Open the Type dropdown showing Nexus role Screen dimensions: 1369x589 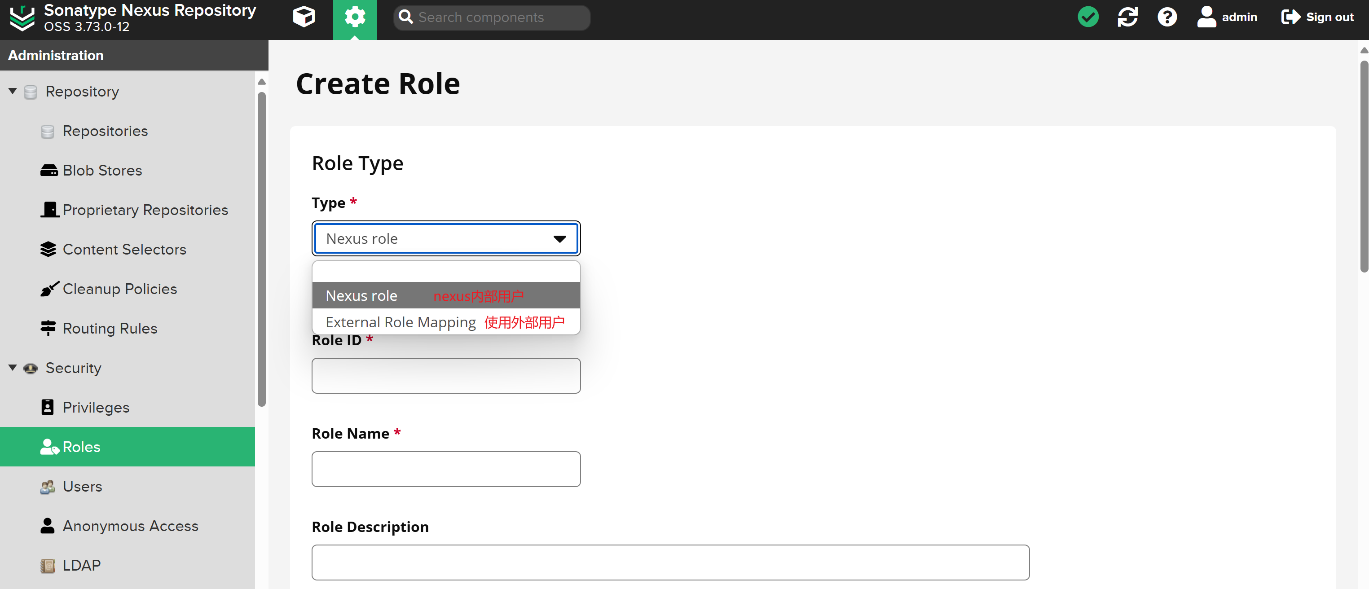click(x=446, y=239)
